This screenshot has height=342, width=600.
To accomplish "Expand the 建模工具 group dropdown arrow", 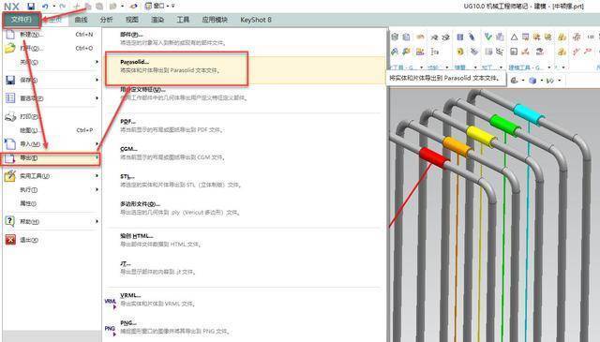I will pos(548,67).
